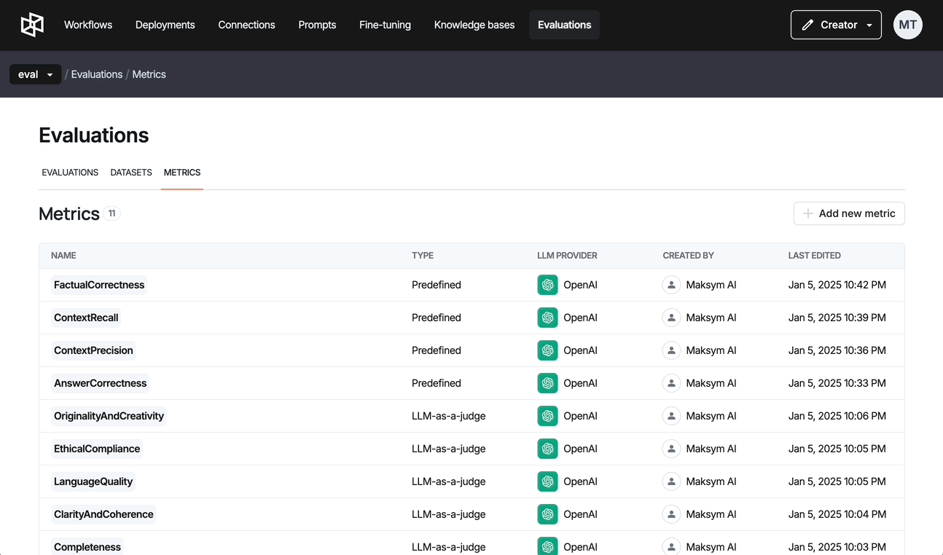Switch to the Datasets tab
This screenshot has width=943, height=555.
tap(131, 173)
